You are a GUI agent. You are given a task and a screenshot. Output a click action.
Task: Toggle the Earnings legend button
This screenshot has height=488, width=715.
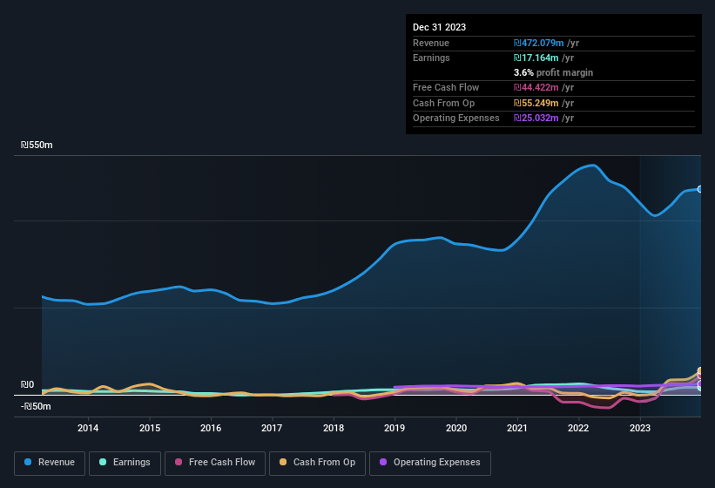[125, 463]
